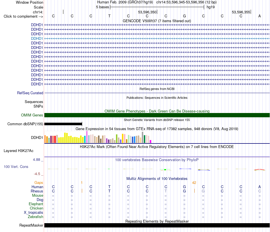Click the "Sequences" track label
The image size is (270, 232).
click(x=34, y=102)
